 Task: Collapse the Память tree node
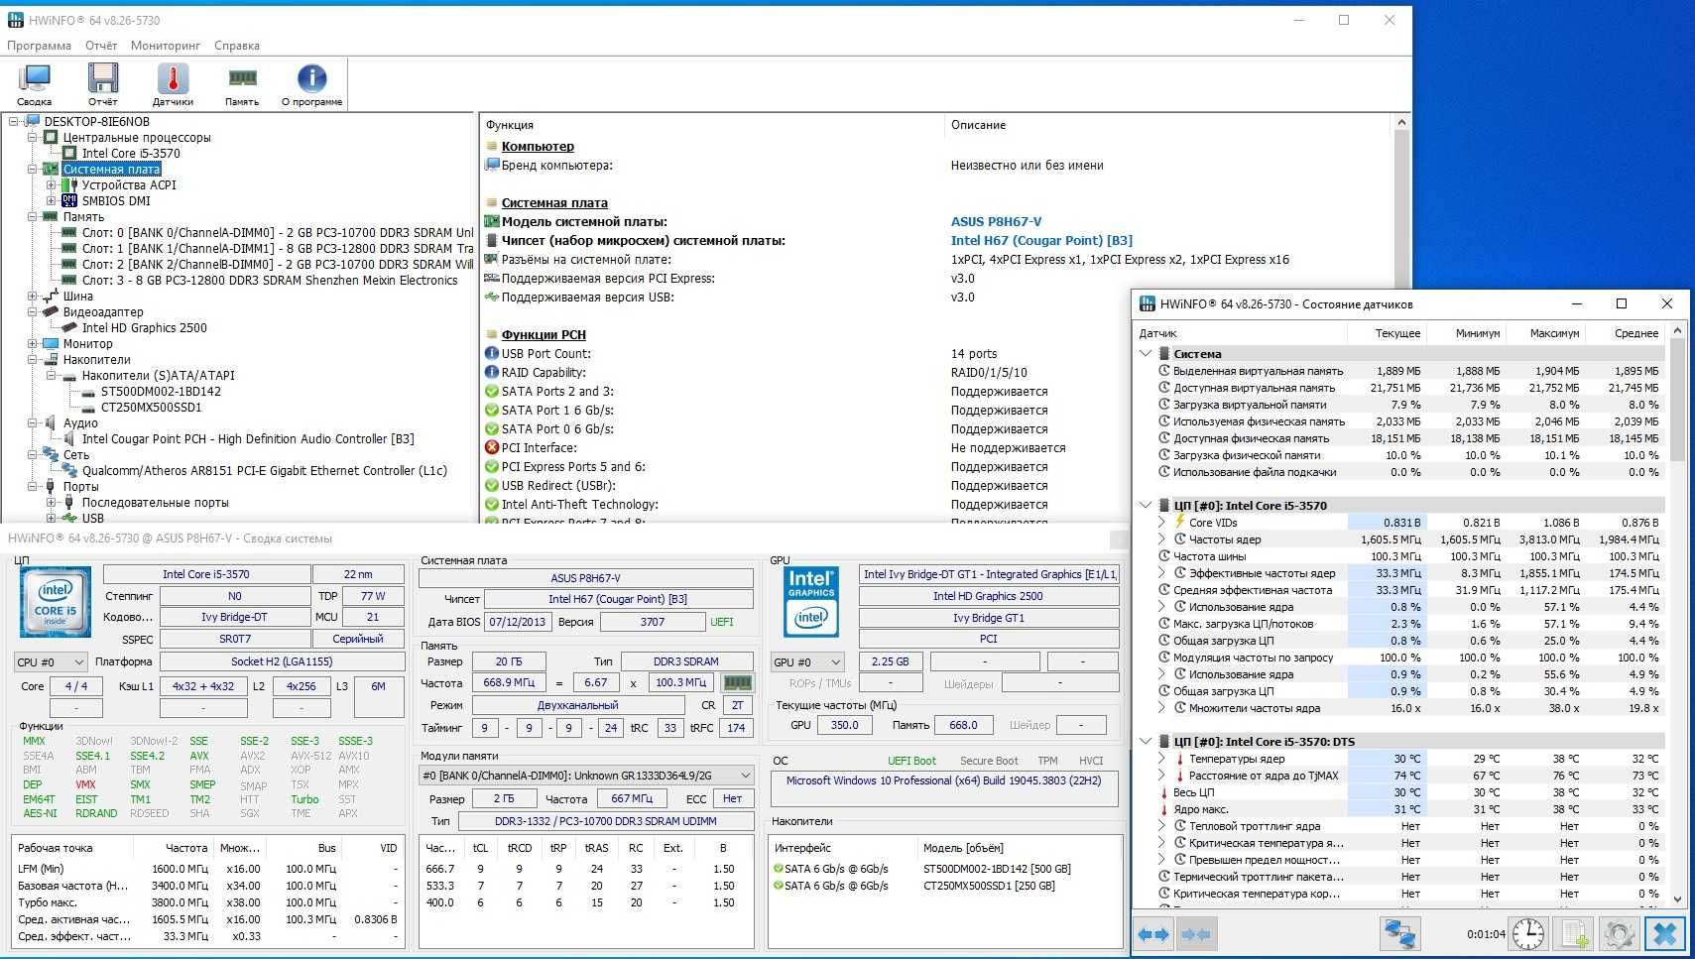point(33,217)
